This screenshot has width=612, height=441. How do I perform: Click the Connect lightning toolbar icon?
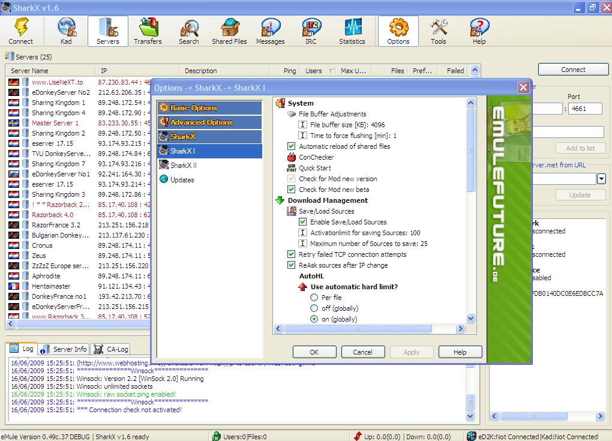pos(20,31)
